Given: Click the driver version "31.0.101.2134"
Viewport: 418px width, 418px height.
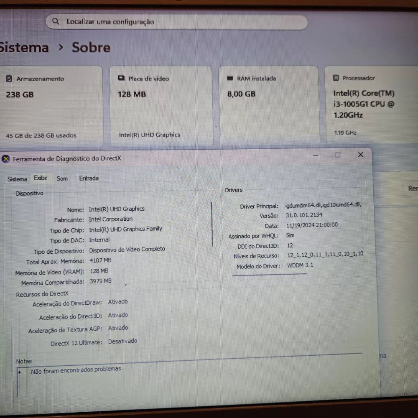Looking at the screenshot, I should tap(304, 215).
